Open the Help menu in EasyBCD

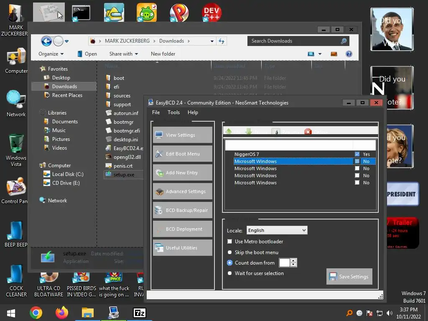193,112
